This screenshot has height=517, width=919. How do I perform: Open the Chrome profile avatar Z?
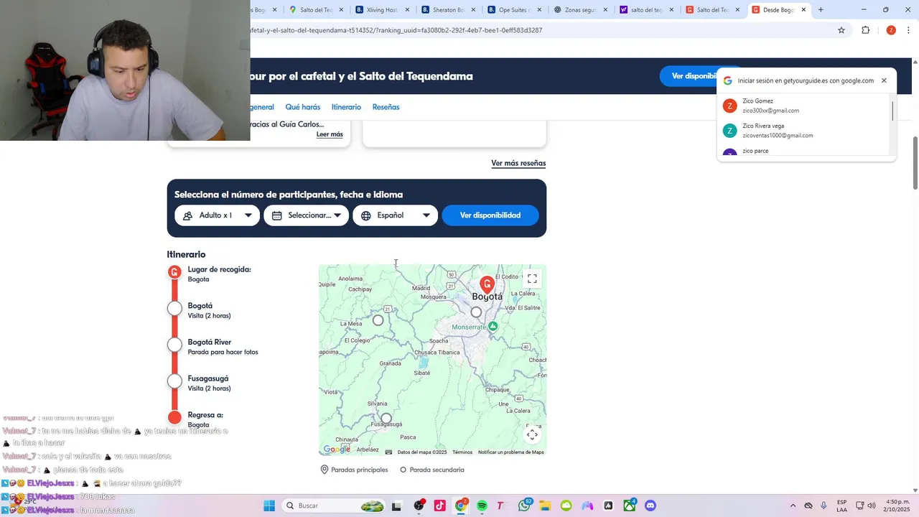[891, 30]
